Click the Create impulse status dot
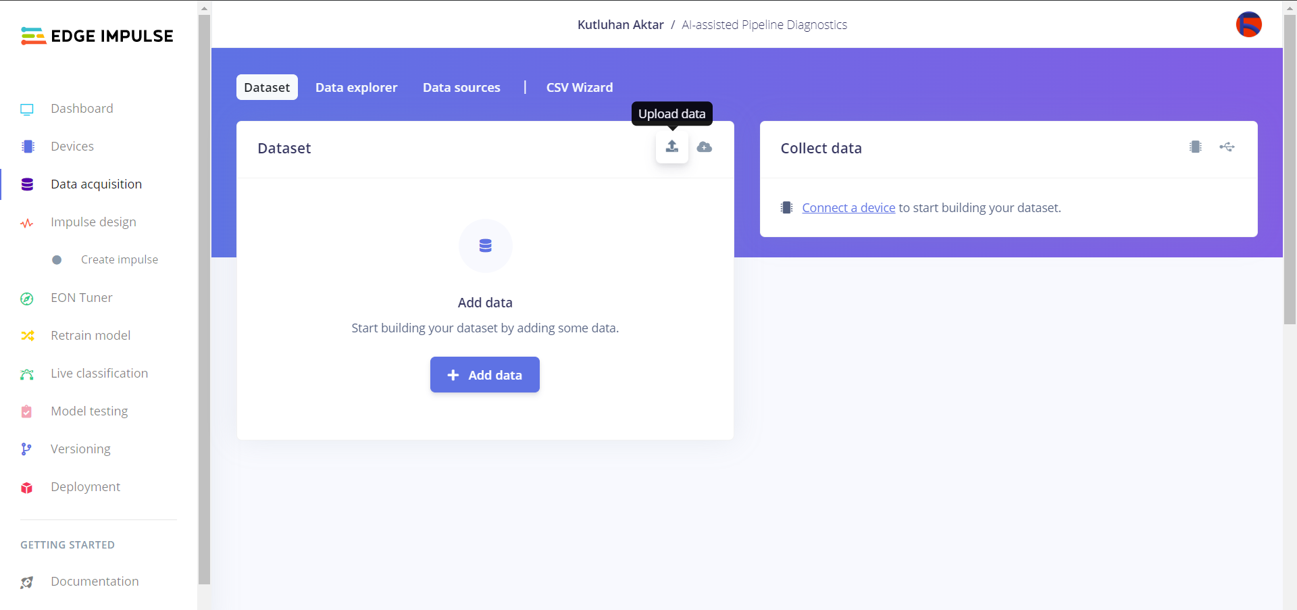Image resolution: width=1297 pixels, height=610 pixels. pyautogui.click(x=57, y=260)
